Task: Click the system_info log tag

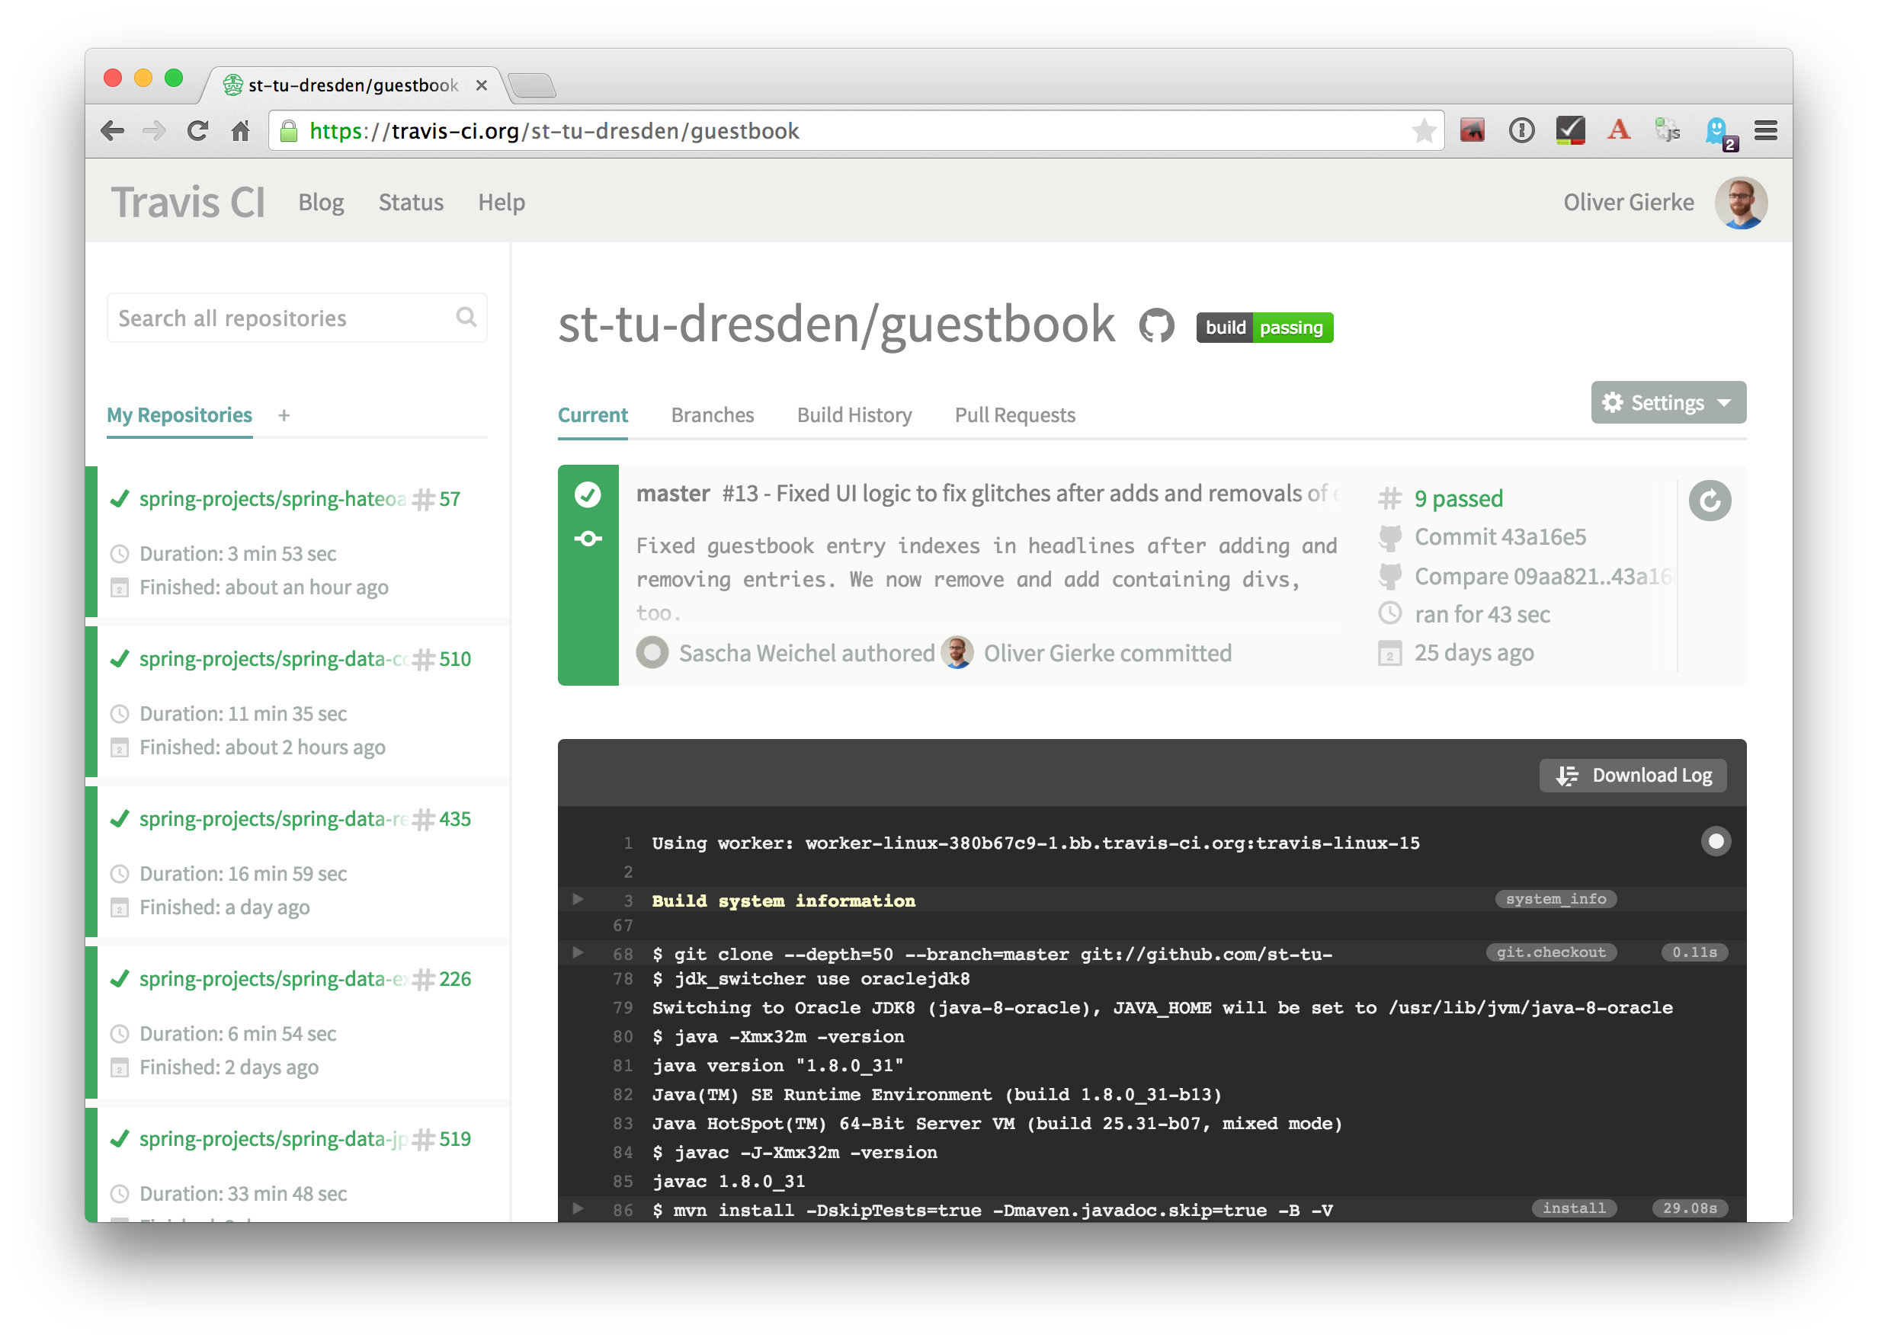Action: tap(1555, 899)
